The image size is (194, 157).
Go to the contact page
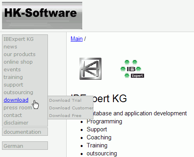coord(13,115)
